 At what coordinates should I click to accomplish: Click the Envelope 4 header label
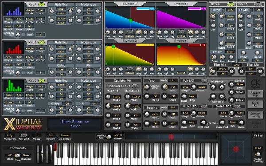[181, 41]
